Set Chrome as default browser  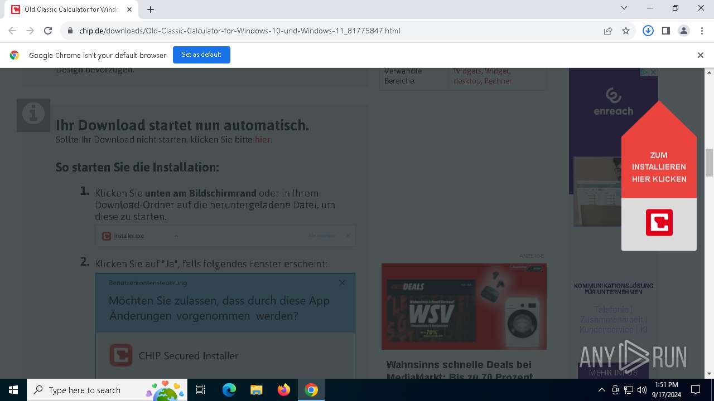[x=201, y=55]
